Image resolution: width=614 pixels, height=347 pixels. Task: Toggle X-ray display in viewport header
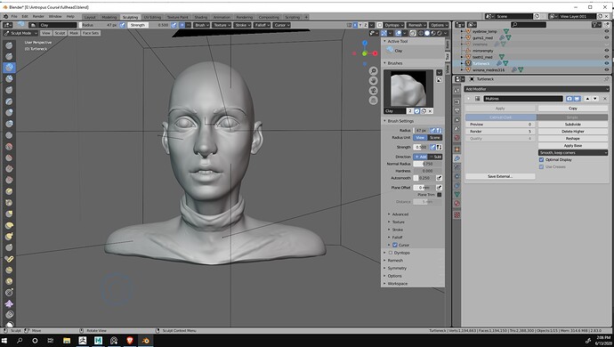[x=412, y=33]
